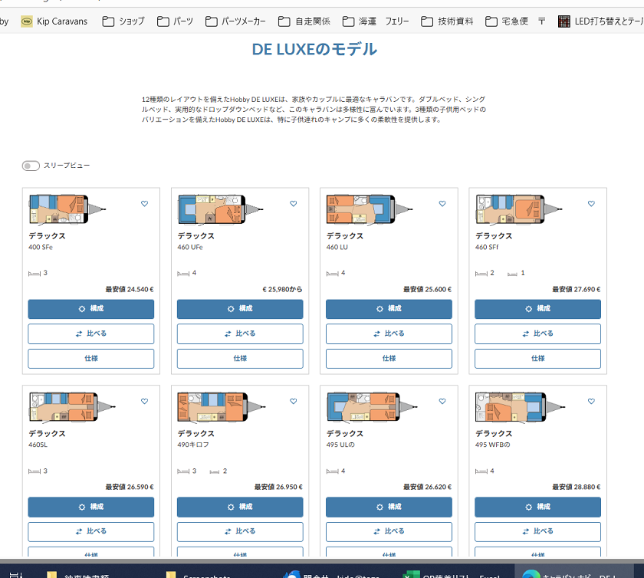
Task: Open the パーツメーカー bookmark folder
Action: coord(235,21)
